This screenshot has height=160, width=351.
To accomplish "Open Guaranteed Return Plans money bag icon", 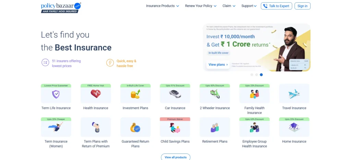I will 135,128.
